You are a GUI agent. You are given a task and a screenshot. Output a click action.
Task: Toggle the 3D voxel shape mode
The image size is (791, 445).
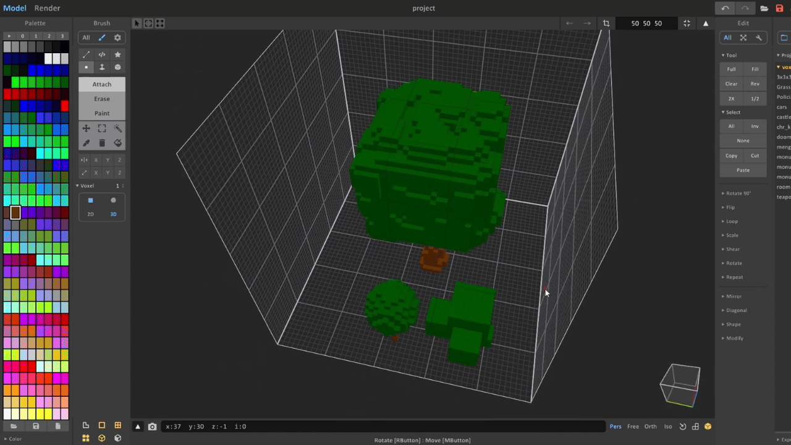pyautogui.click(x=113, y=214)
